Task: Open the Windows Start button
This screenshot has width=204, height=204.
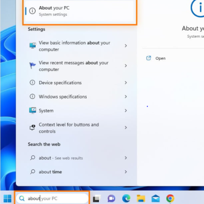Action: (x=7, y=198)
